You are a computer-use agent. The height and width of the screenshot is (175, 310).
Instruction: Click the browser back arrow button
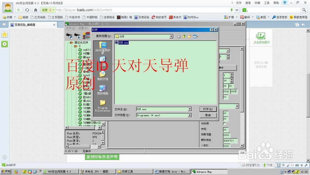point(19,10)
